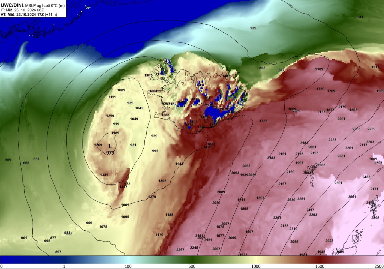The width and height of the screenshot is (384, 269).
Task: Click the 2707 height value
Action: pyautogui.click(x=378, y=163)
